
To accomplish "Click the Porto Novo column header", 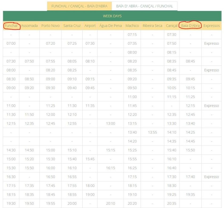I will click(x=50, y=26).
